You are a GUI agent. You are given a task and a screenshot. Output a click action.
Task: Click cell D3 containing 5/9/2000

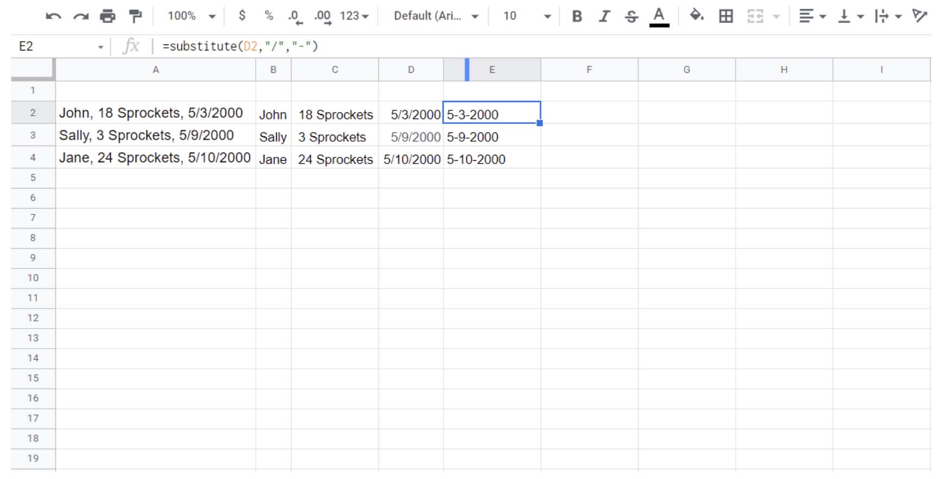[x=411, y=135]
